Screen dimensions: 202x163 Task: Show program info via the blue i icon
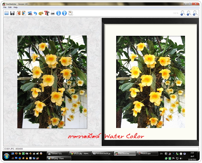(x=59, y=13)
